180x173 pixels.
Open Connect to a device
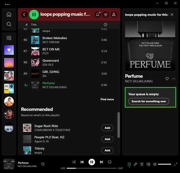[148, 164]
